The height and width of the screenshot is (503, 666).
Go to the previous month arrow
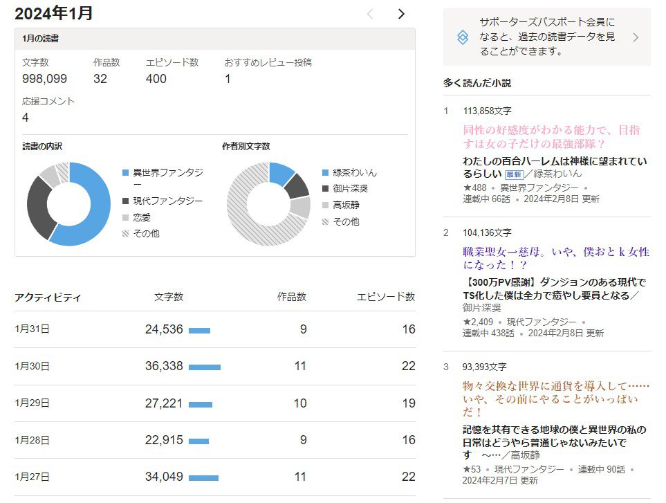coord(370,14)
